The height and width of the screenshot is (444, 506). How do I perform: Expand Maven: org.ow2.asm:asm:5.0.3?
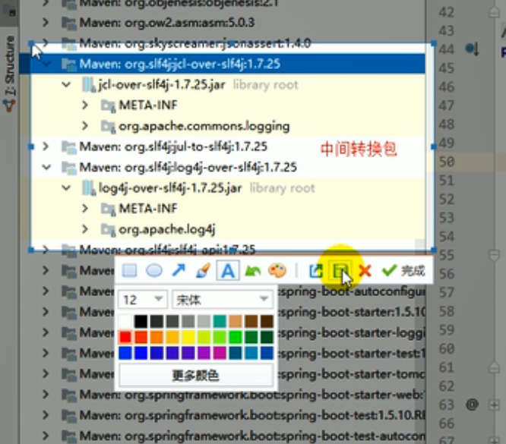coord(46,23)
